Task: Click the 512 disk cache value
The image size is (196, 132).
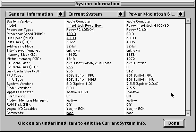Action: point(130,71)
